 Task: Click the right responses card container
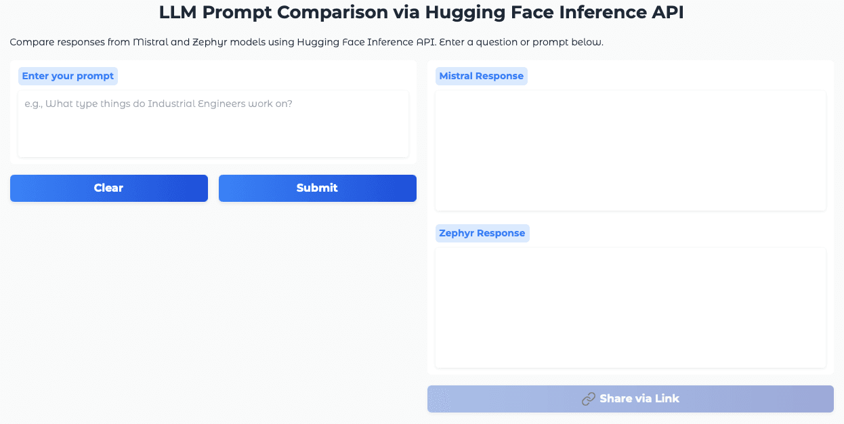click(x=630, y=217)
